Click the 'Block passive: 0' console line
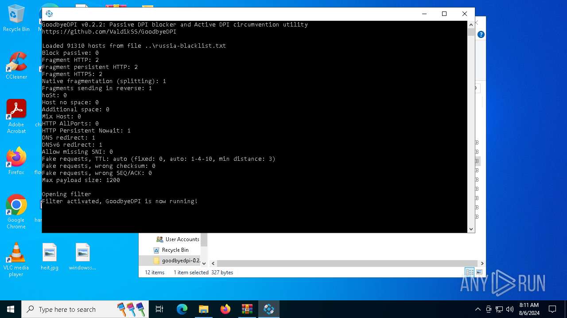The image size is (567, 318). point(70,53)
